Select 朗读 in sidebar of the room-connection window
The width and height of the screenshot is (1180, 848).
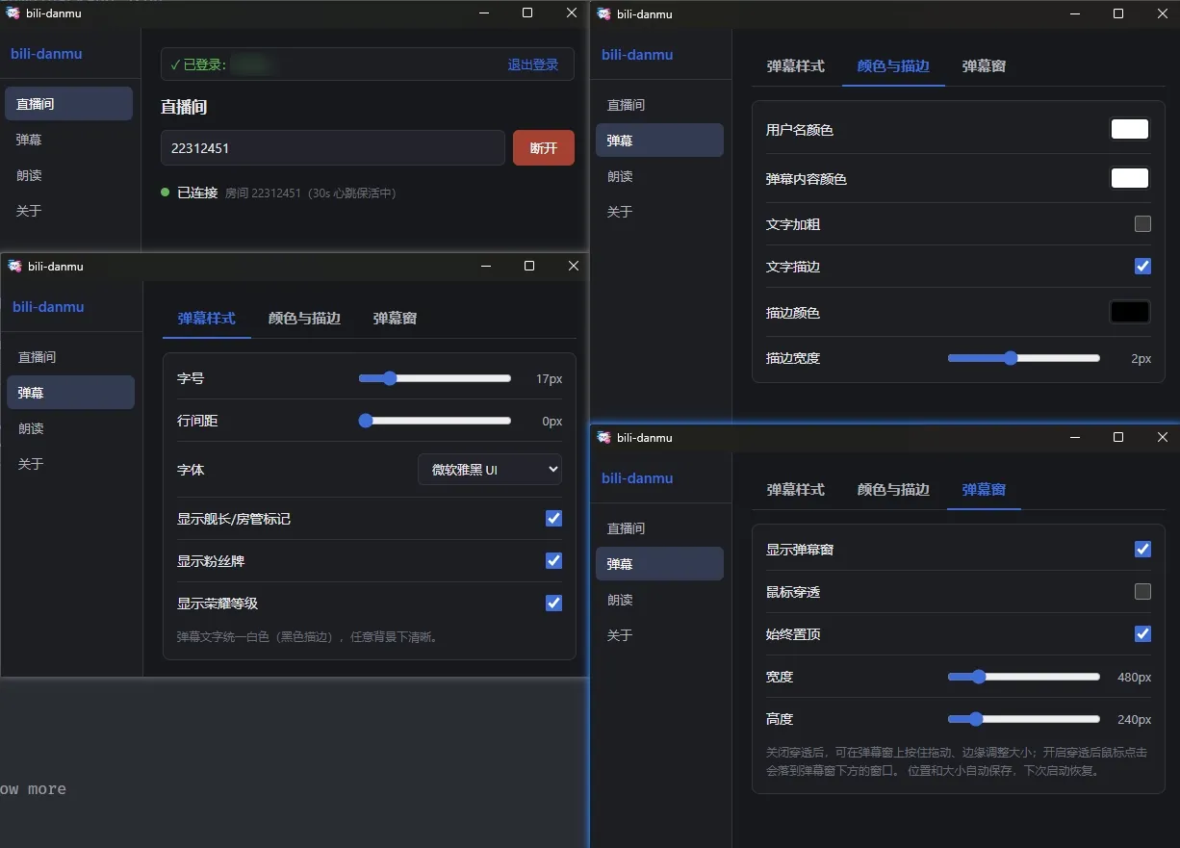coord(69,175)
